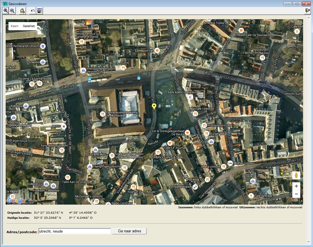Open Street View pegman on the map
Screen dimensions: 313x247
296,175
